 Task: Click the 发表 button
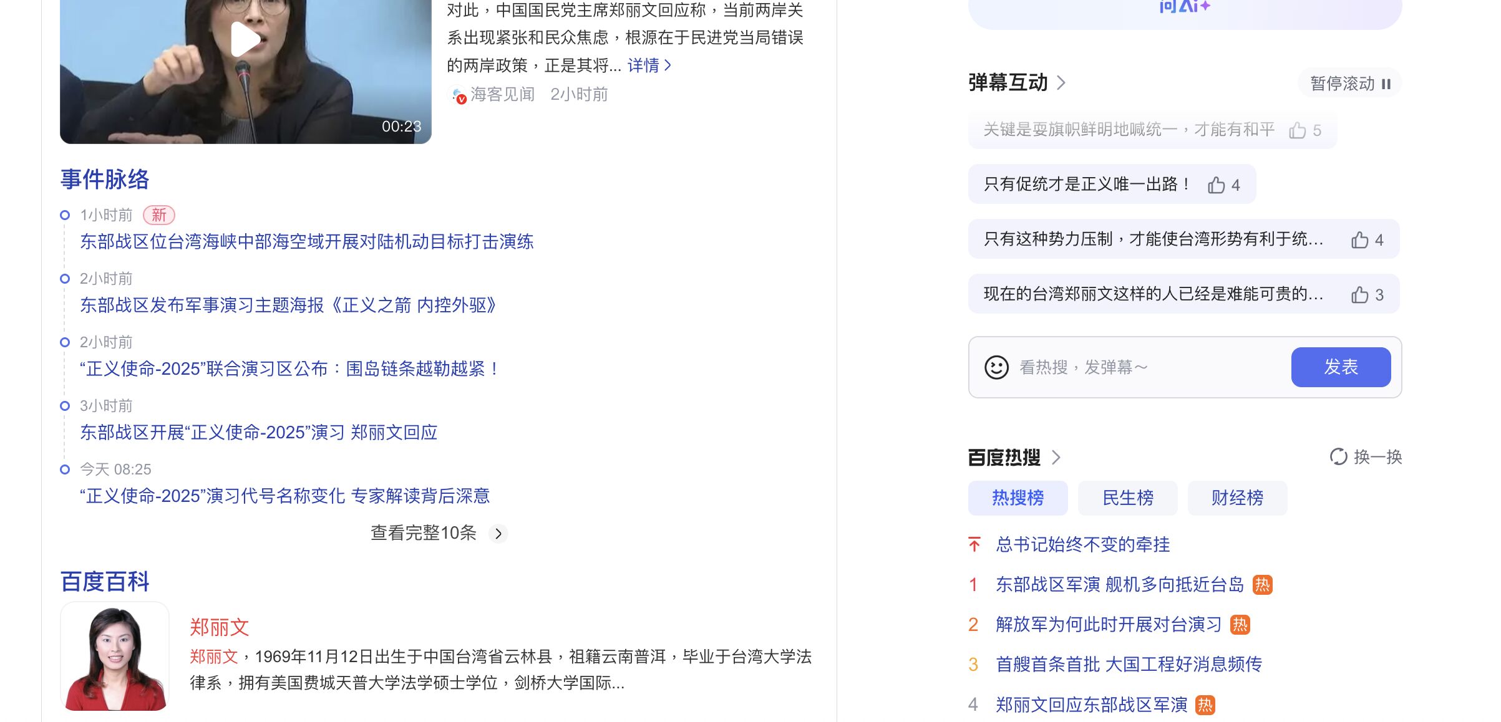click(x=1341, y=367)
